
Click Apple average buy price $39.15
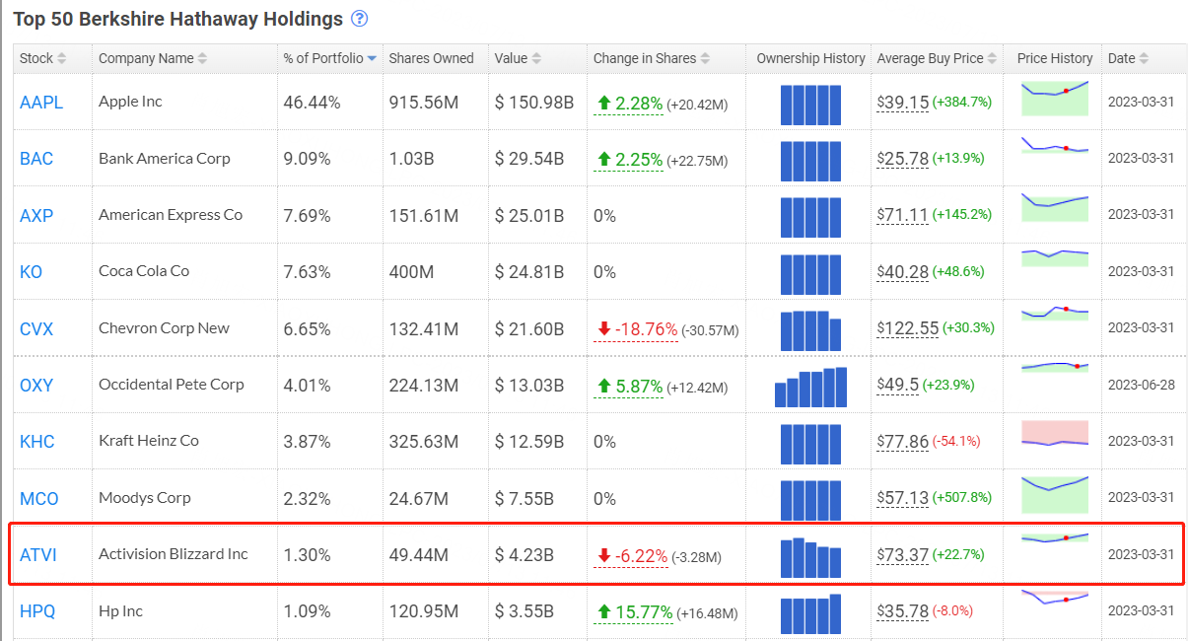pos(903,103)
